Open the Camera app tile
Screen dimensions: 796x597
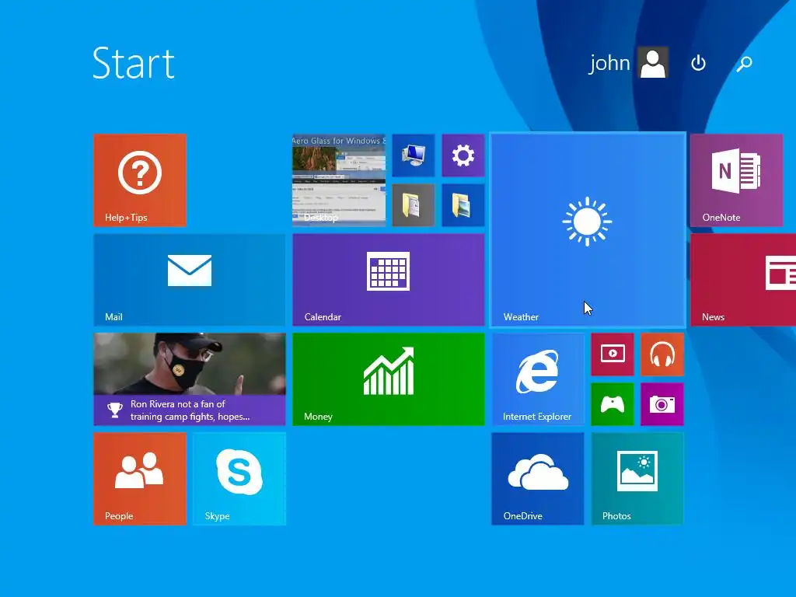(x=662, y=404)
